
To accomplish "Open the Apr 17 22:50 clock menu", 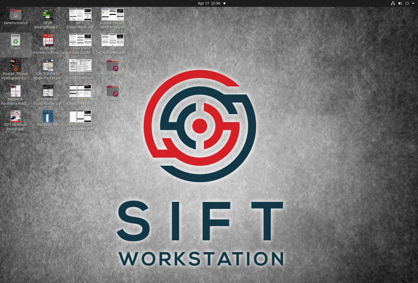I will [x=209, y=3].
